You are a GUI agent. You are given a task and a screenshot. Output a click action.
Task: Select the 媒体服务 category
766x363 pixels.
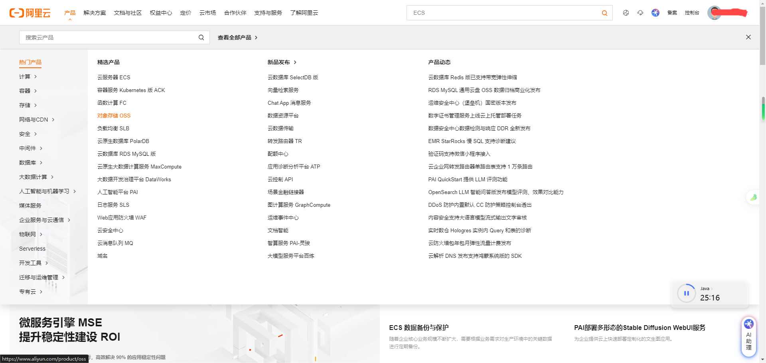pos(30,206)
